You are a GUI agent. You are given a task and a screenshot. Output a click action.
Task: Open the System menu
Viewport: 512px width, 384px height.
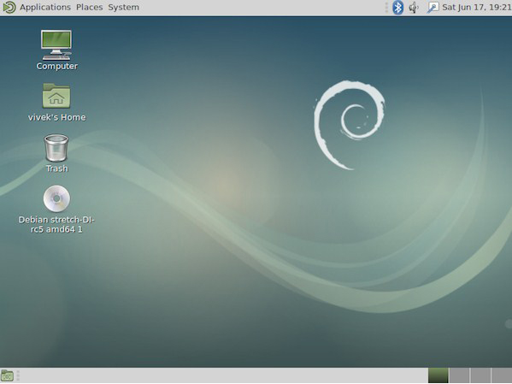point(123,7)
